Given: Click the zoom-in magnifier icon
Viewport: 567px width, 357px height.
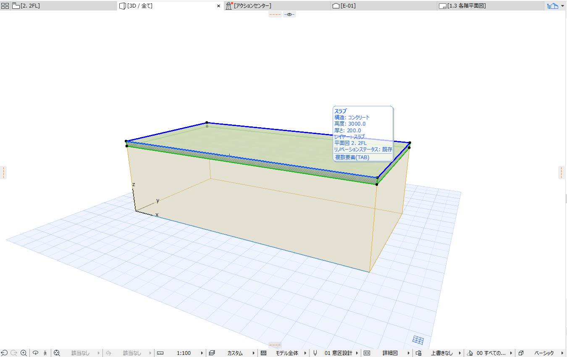Looking at the screenshot, I should point(24,353).
